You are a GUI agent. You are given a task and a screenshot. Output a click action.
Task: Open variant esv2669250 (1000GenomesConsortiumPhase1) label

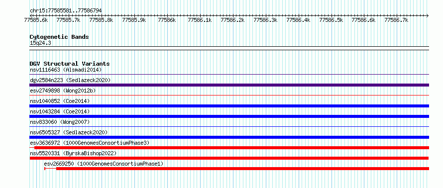(x=104, y=164)
